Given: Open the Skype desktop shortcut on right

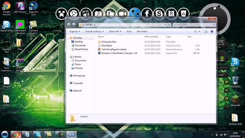Looking at the screenshot, I should [x=235, y=63].
